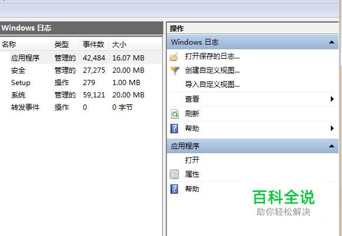Click the create custom view funnel icon
The width and height of the screenshot is (342, 236).
175,71
